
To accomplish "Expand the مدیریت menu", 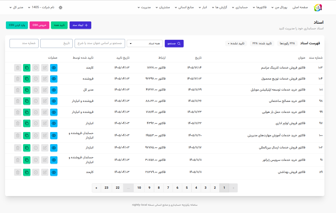I will pyautogui.click(x=144, y=7).
